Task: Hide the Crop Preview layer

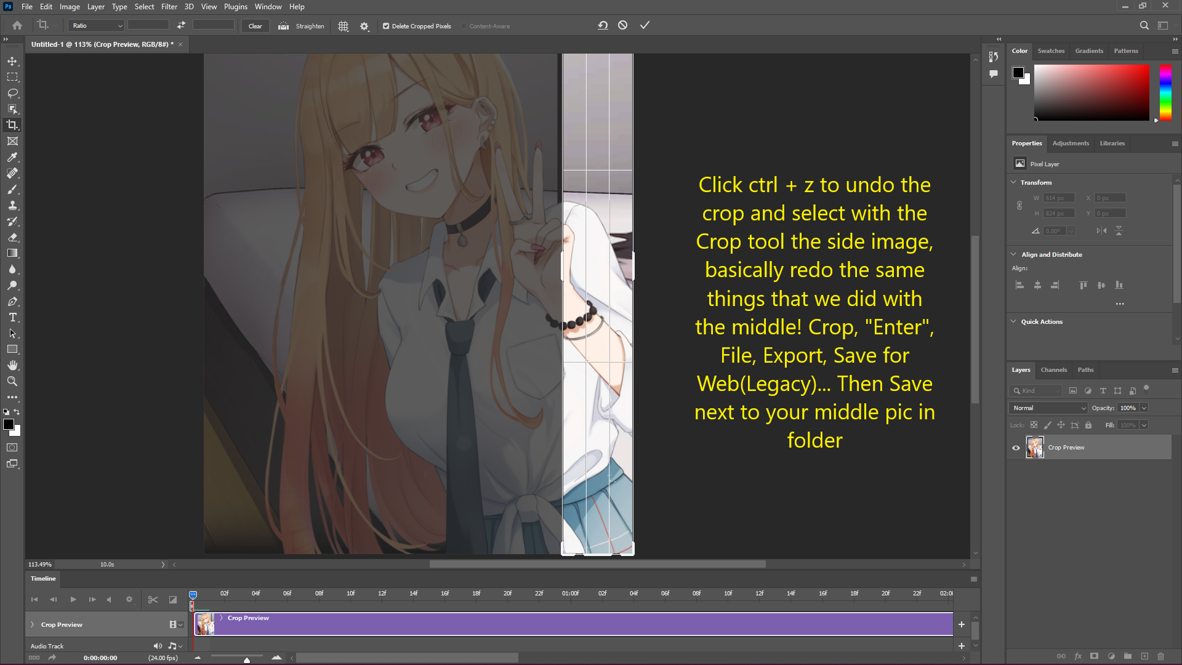Action: click(x=1016, y=448)
